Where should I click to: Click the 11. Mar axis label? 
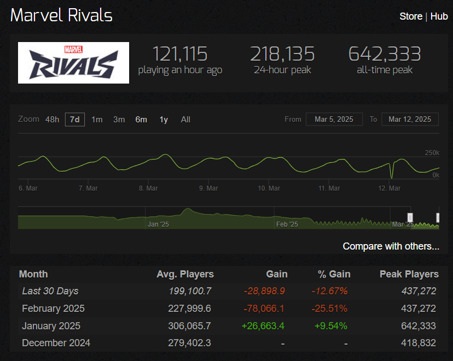[x=329, y=188]
